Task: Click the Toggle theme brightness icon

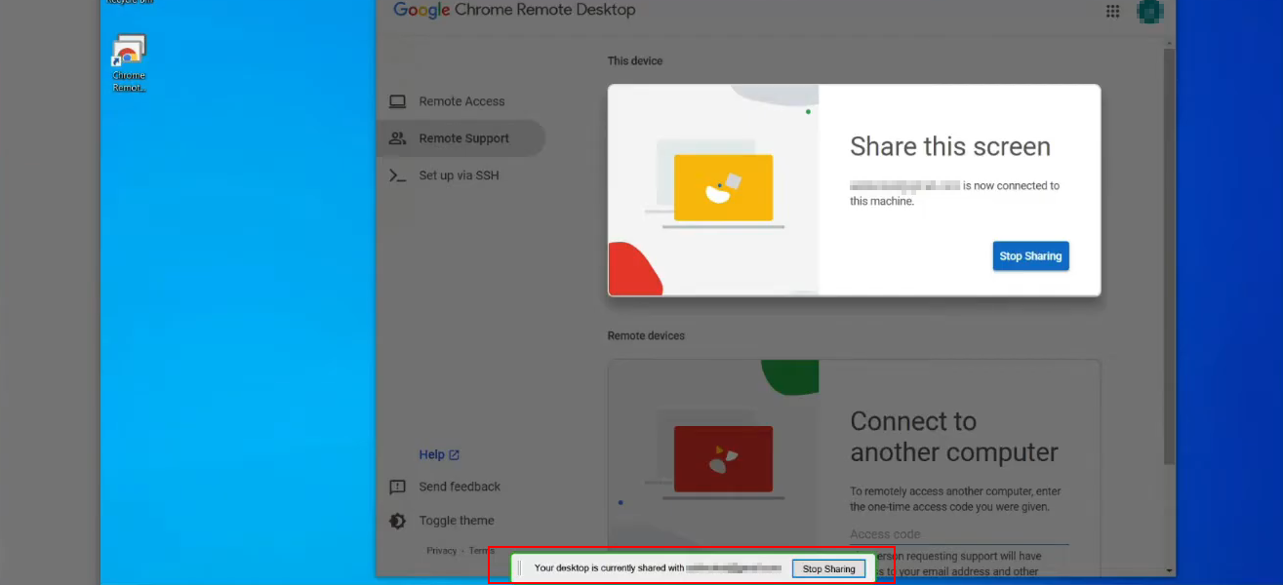Action: pos(397,521)
